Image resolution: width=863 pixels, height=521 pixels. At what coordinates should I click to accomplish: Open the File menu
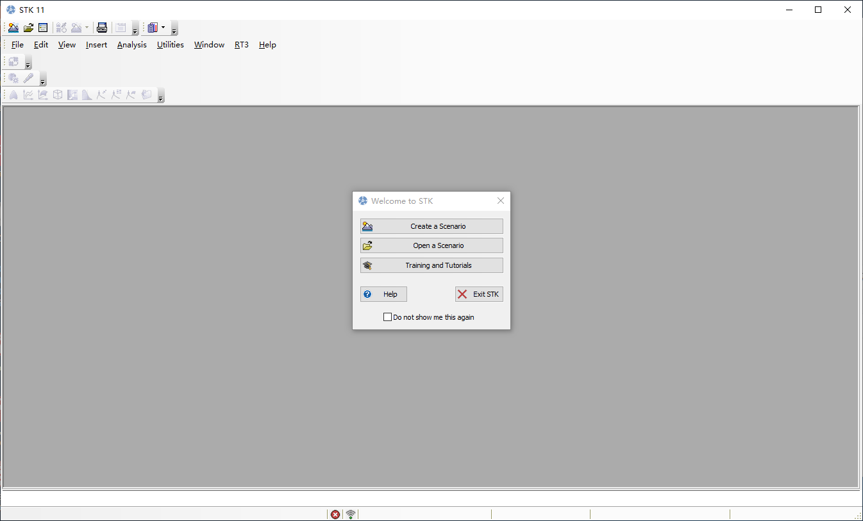point(17,45)
